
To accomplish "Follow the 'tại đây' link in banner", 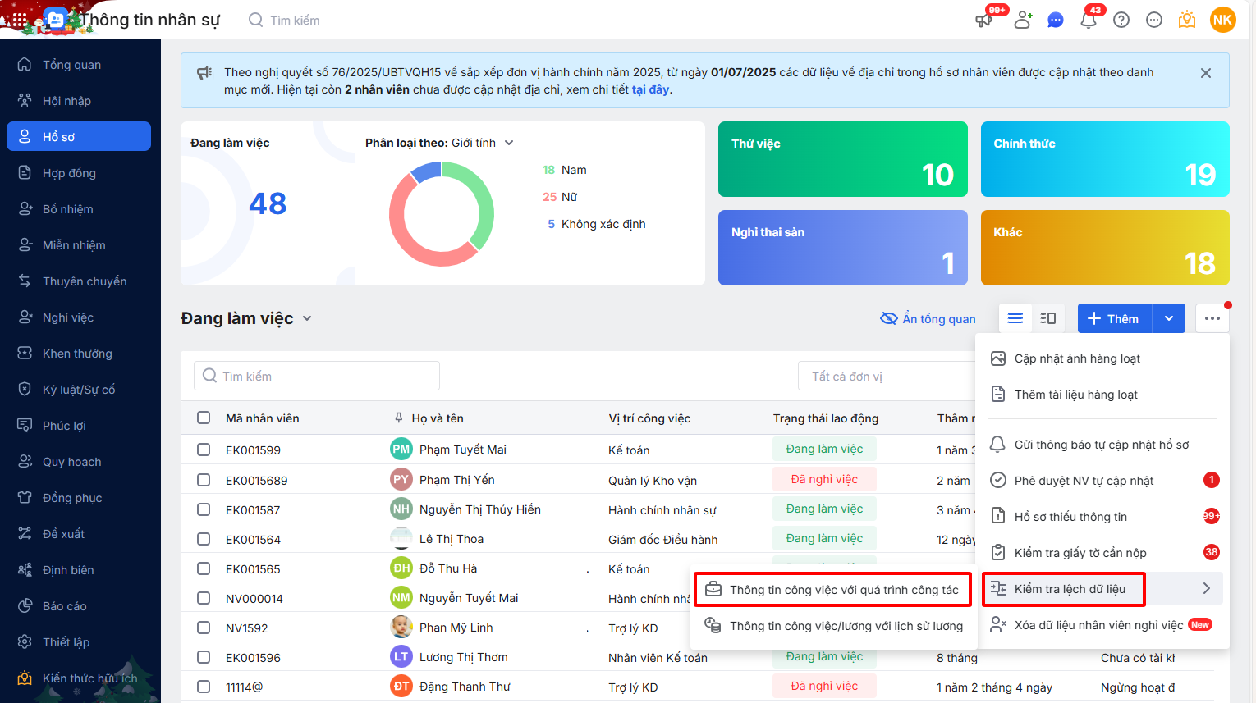I will click(650, 89).
